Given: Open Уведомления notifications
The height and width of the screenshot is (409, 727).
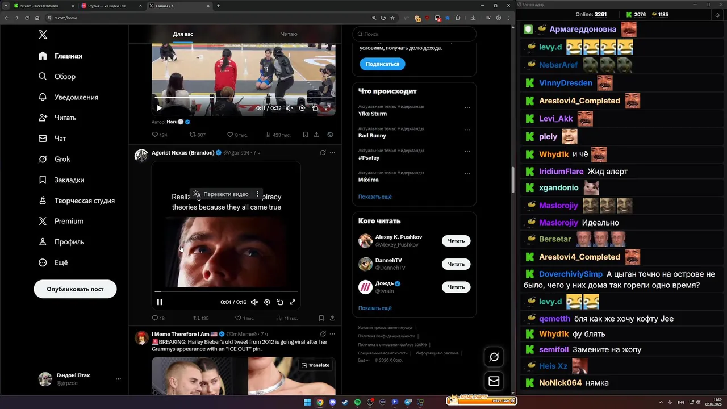Looking at the screenshot, I should tap(68, 97).
